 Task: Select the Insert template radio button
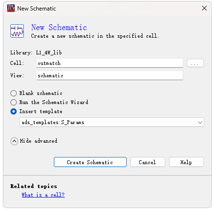13,111
